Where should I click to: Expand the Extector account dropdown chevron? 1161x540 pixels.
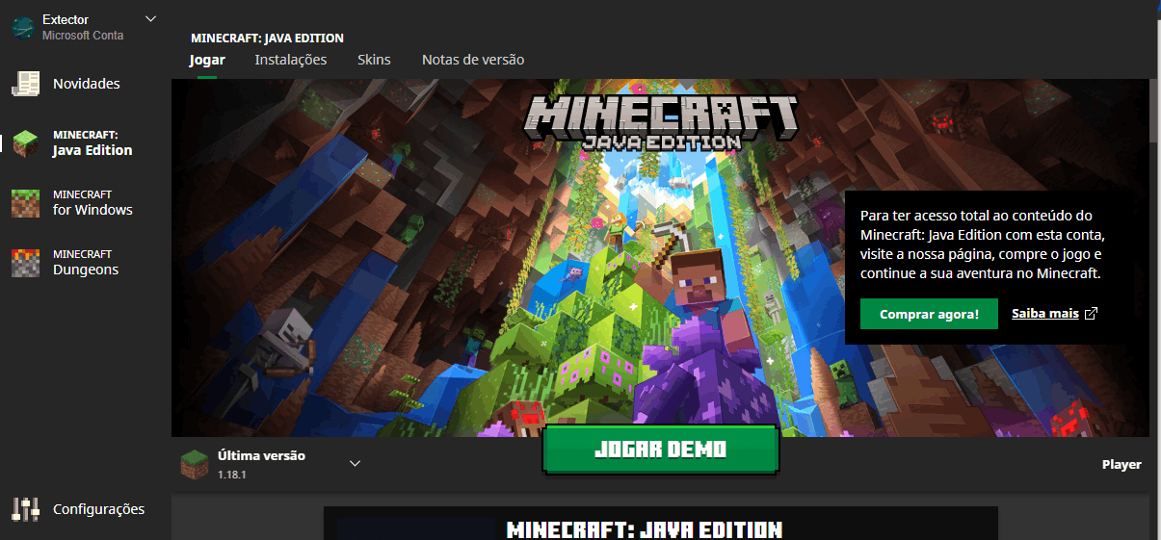[x=149, y=19]
